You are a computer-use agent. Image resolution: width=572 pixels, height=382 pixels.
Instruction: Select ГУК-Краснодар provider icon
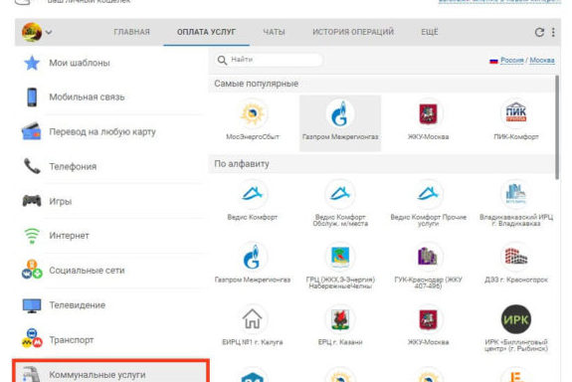[429, 257]
